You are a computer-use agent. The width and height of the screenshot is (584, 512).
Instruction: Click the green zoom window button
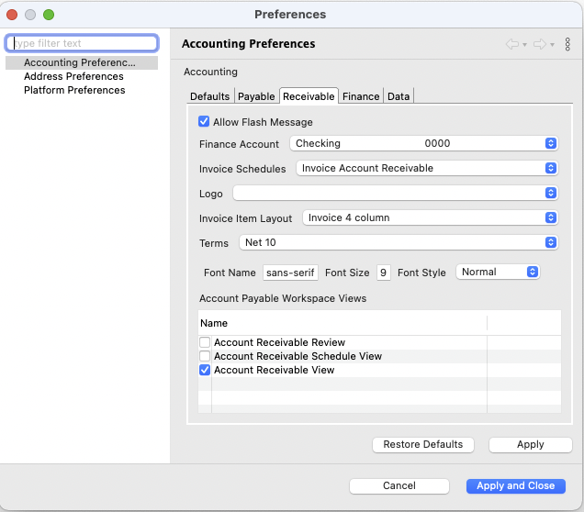click(49, 15)
